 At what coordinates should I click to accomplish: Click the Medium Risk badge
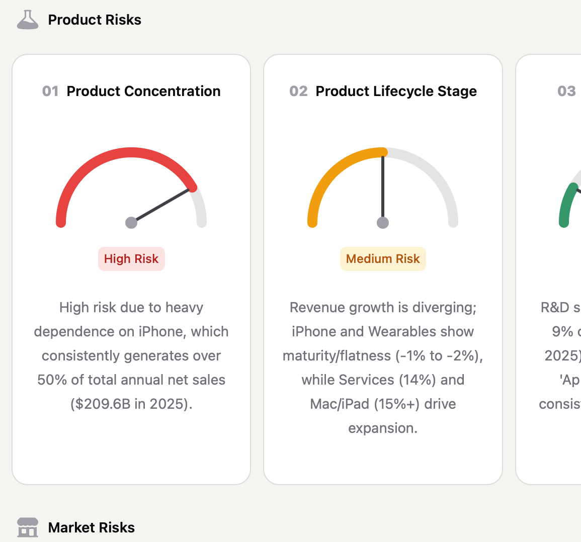pyautogui.click(x=383, y=259)
